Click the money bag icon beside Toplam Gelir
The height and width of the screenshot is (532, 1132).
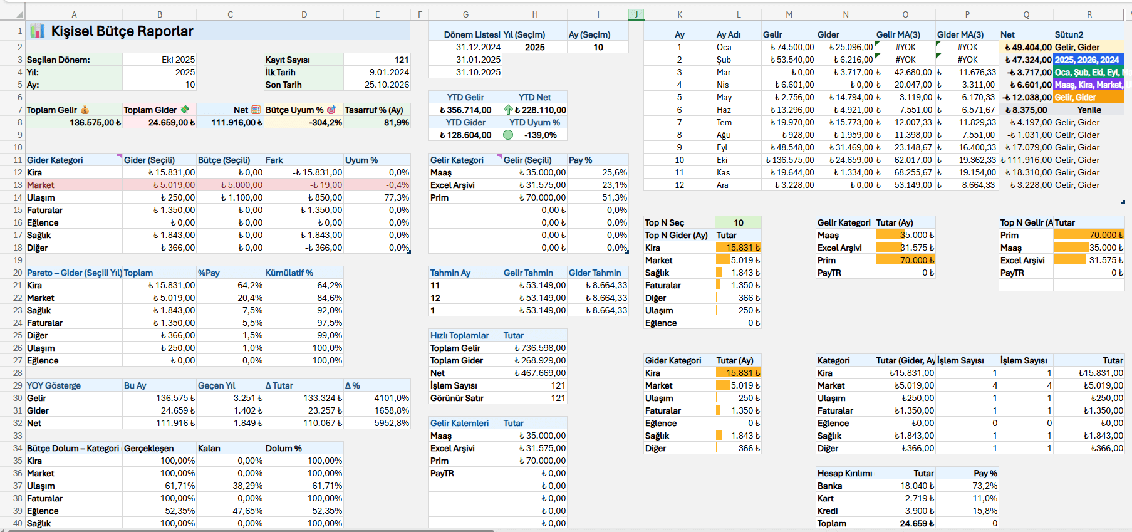[x=85, y=110]
